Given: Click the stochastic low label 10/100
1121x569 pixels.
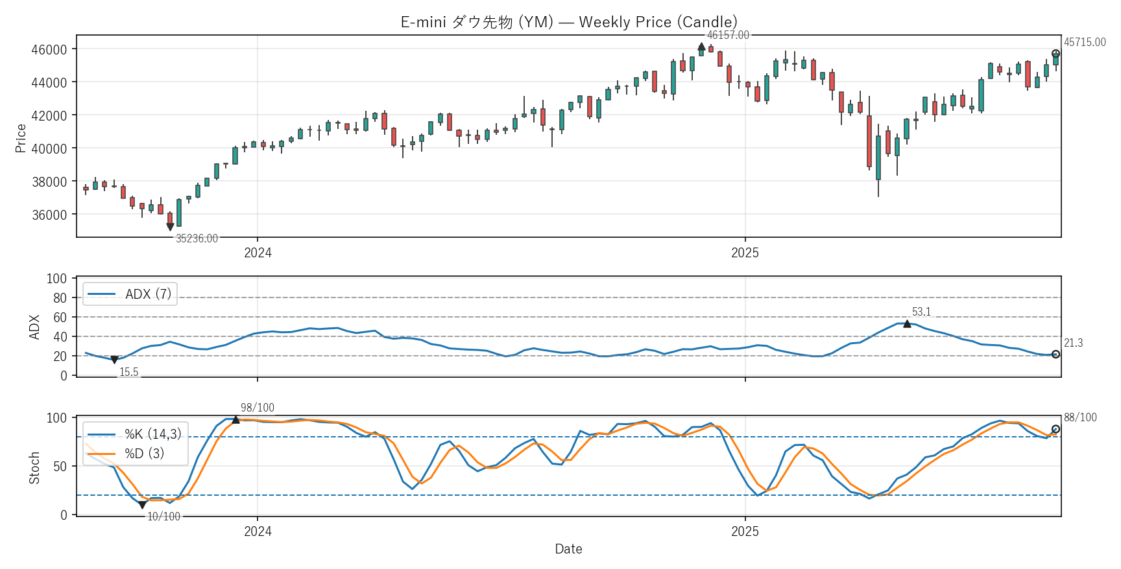Looking at the screenshot, I should [163, 517].
